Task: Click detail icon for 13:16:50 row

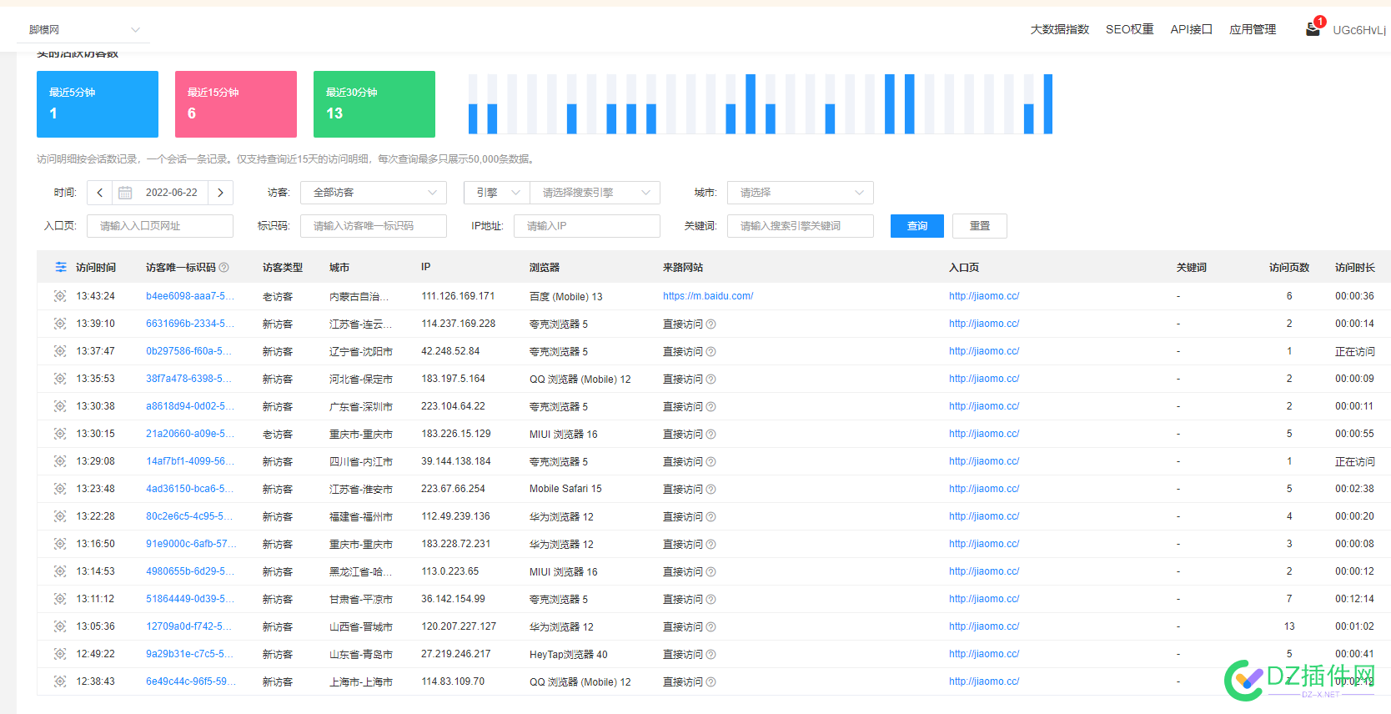Action: (x=60, y=544)
